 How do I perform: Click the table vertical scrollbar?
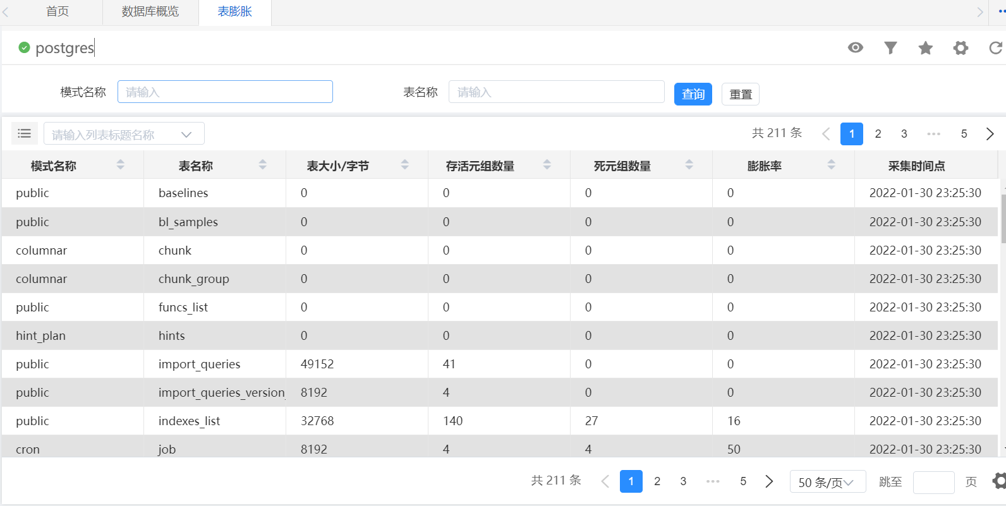1003,219
